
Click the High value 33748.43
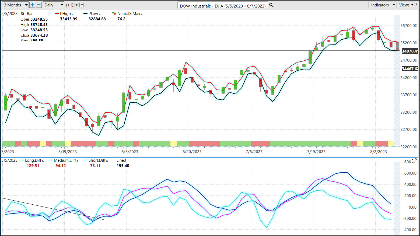point(39,25)
